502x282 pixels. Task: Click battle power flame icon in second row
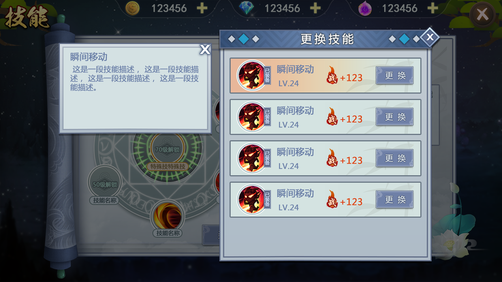332,117
